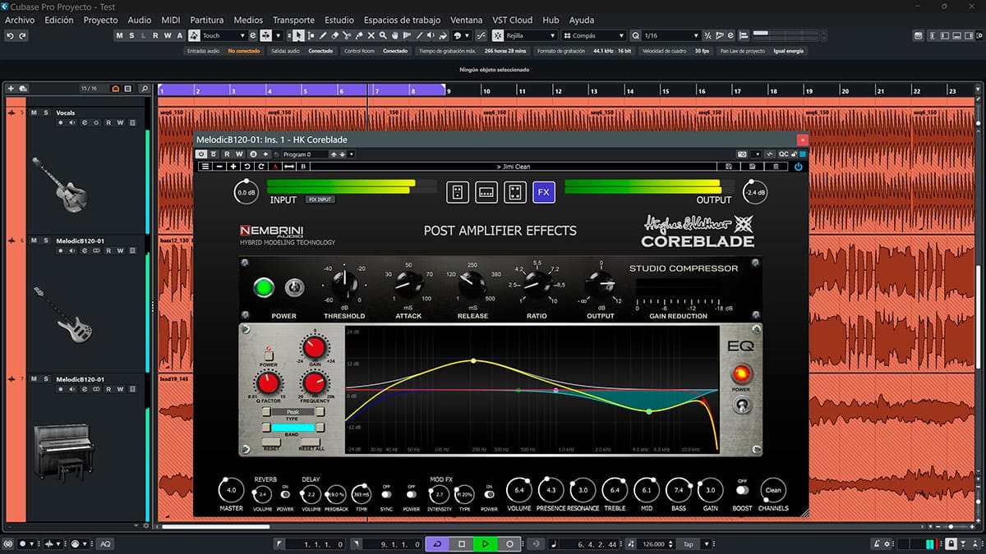Select the blue FX section button

coord(543,192)
